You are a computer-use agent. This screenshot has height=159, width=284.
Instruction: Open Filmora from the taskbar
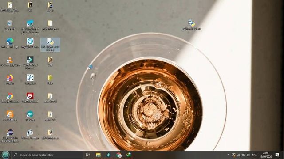coord(108,155)
